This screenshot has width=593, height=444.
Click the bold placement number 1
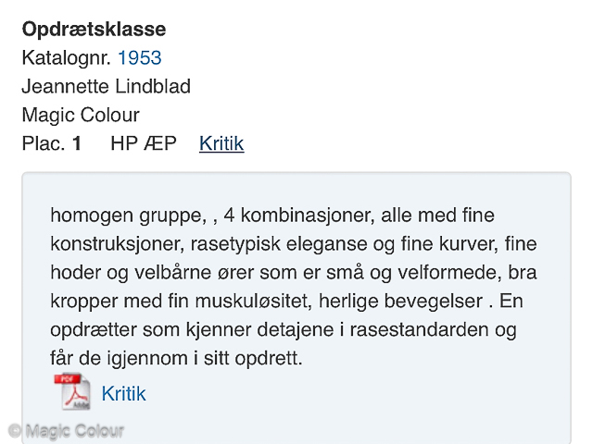pos(77,143)
